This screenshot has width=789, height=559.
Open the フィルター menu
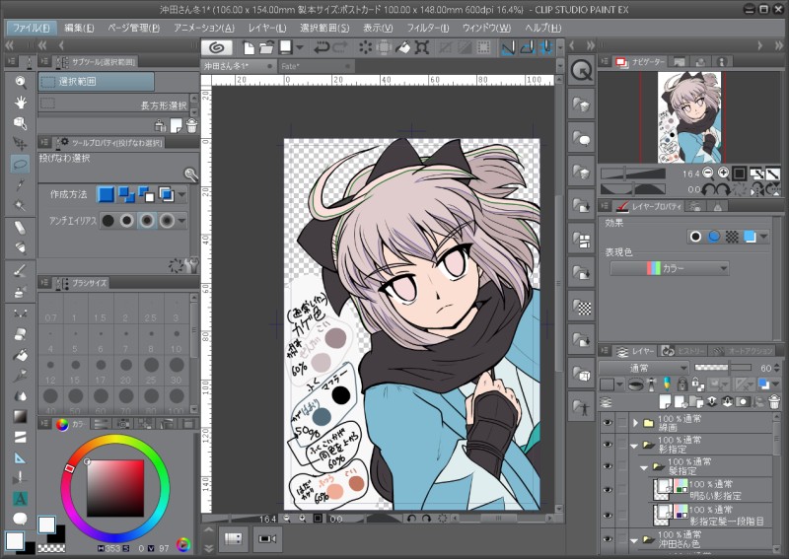point(428,28)
